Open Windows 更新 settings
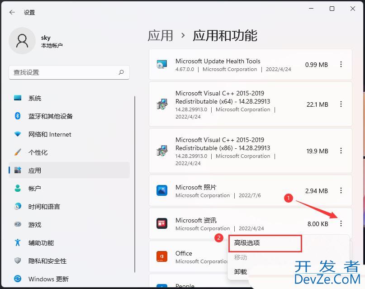 pos(69,279)
